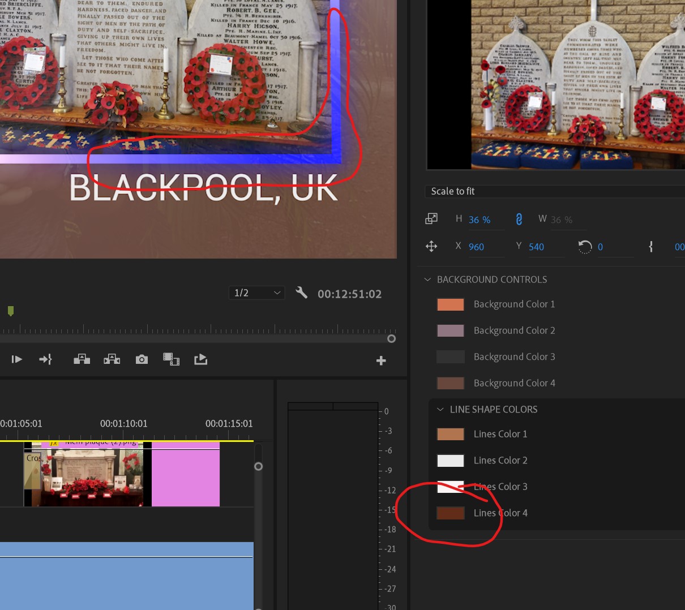Select the Export Frame camera icon

pyautogui.click(x=142, y=359)
